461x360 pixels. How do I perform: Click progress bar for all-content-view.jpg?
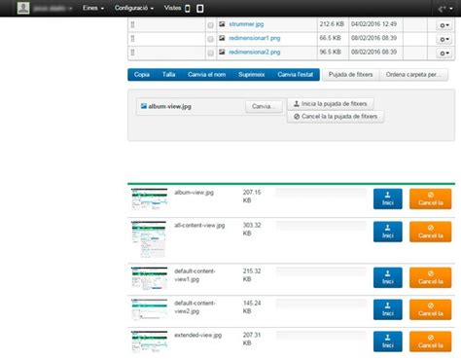point(321,226)
